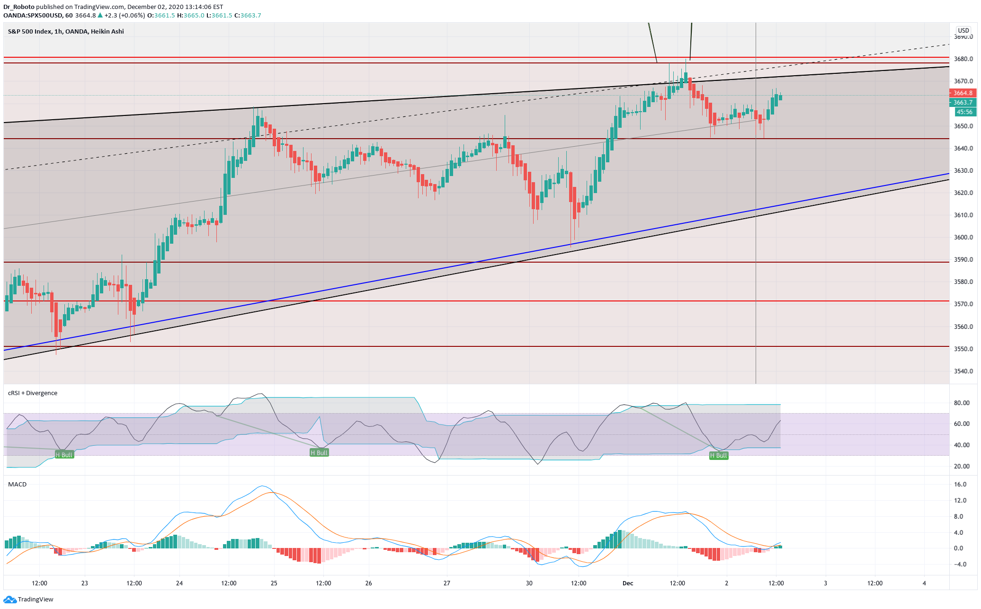Click the -4.0 level on MACD axis
This screenshot has width=981, height=609.
(960, 565)
